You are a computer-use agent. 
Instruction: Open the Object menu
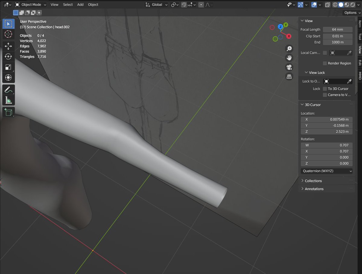coord(93,5)
